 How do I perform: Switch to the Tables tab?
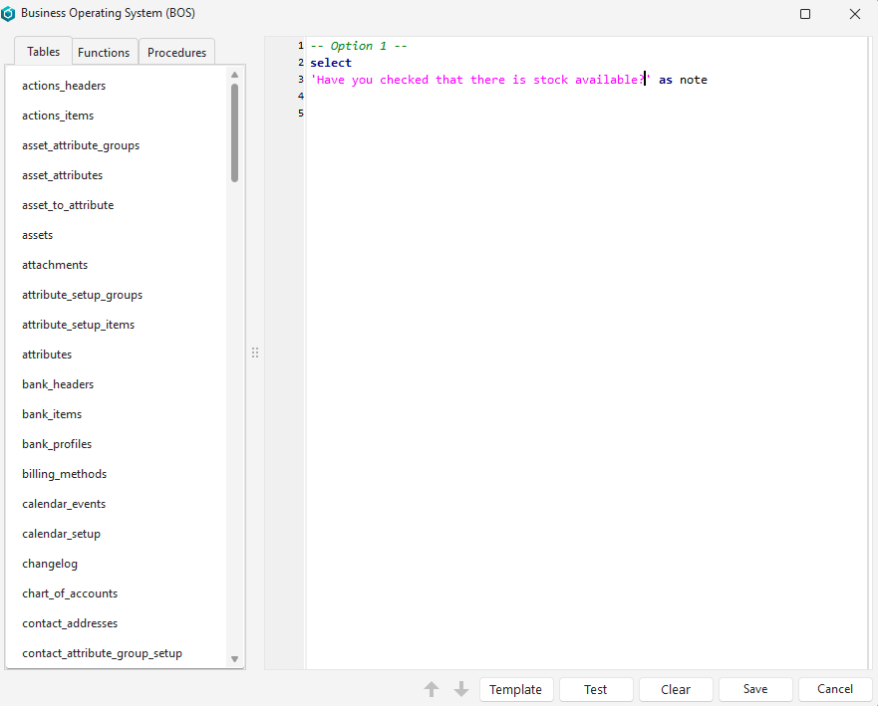(x=43, y=52)
